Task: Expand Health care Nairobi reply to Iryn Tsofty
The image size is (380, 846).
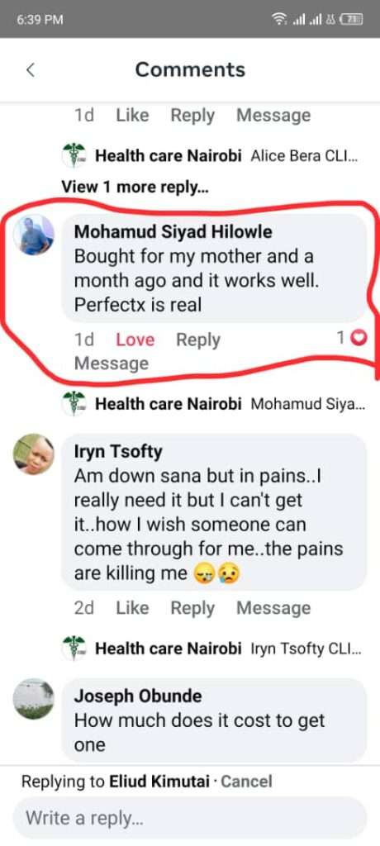Action: coord(228,649)
